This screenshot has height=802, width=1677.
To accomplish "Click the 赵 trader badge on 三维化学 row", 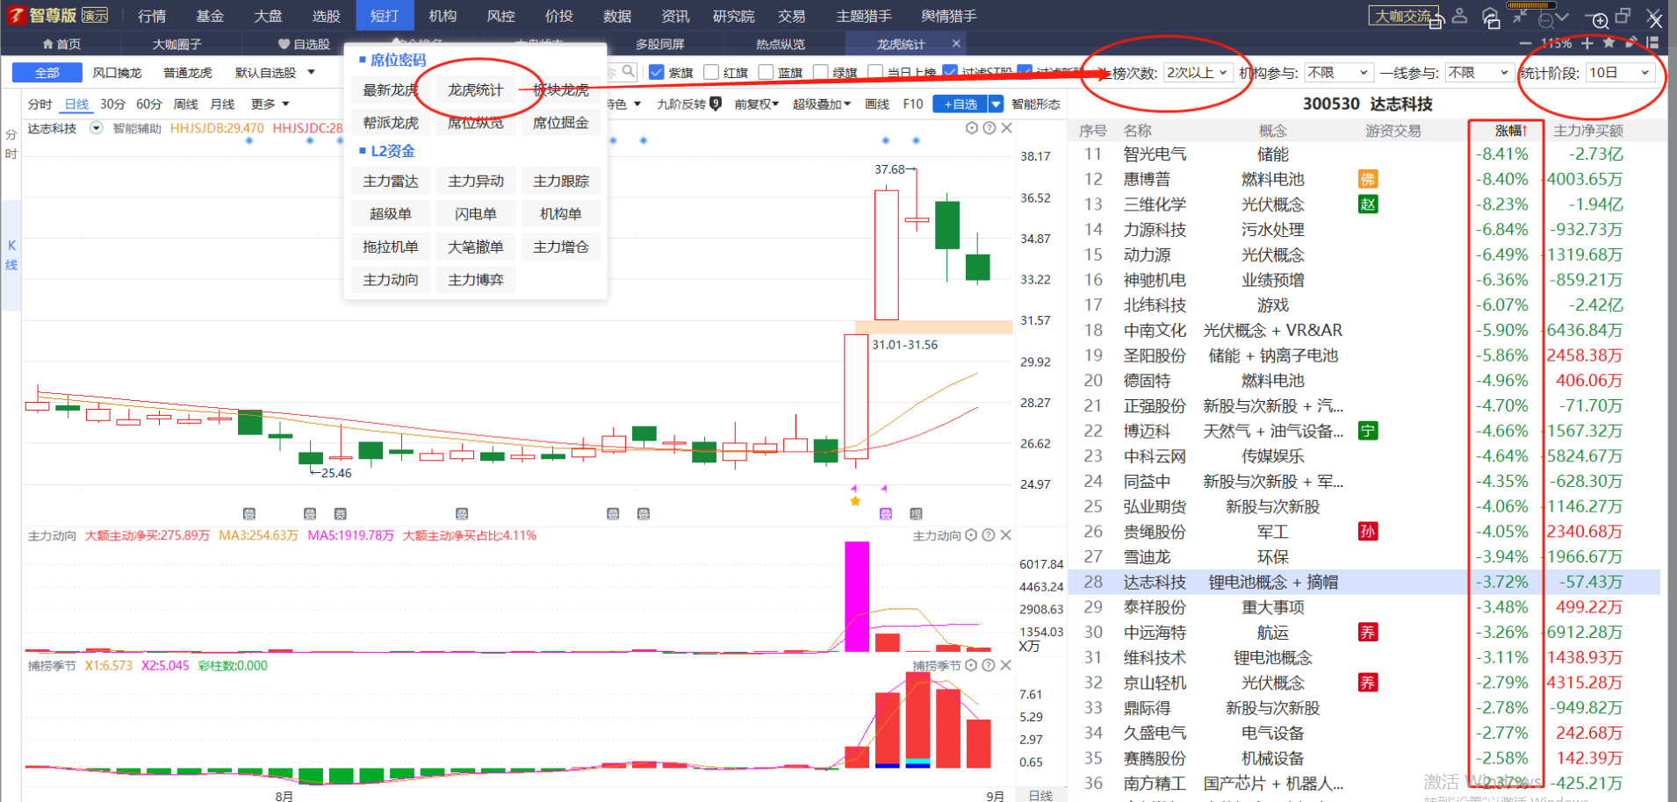I will tap(1368, 204).
